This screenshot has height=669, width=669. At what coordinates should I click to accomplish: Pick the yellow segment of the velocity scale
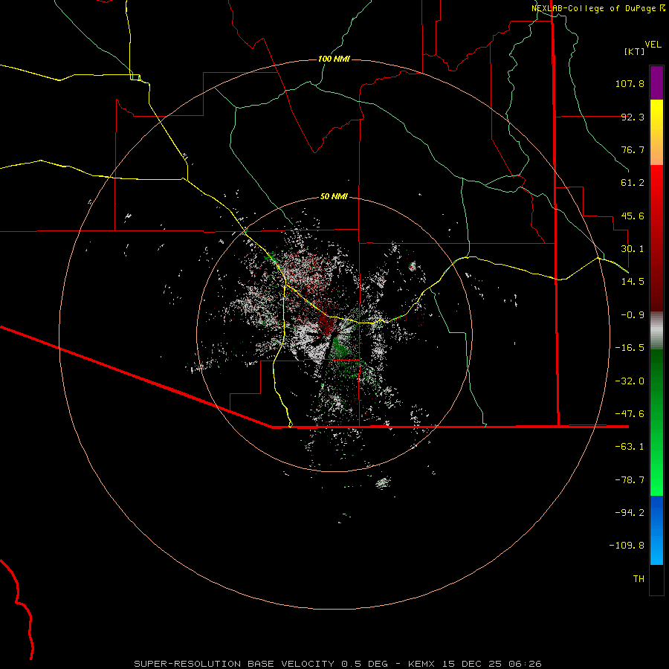click(656, 132)
